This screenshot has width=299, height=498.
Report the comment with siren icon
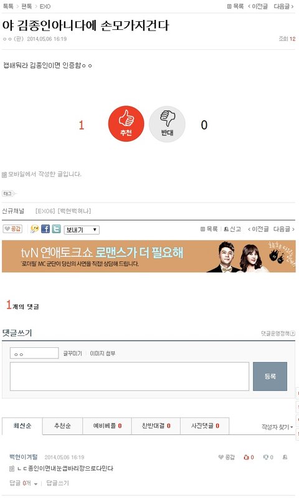pyautogui.click(x=285, y=457)
